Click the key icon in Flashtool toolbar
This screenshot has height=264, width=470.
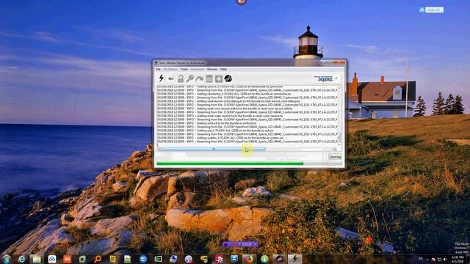[189, 78]
